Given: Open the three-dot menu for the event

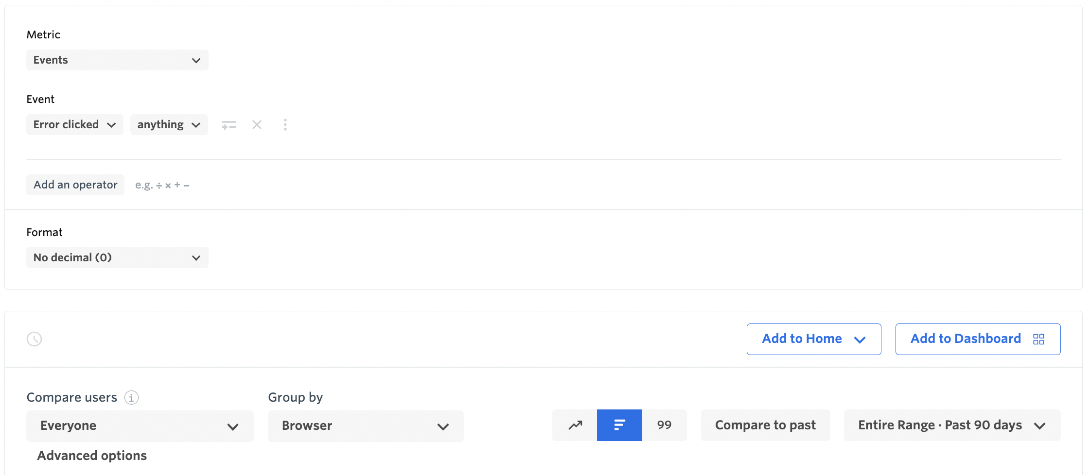Looking at the screenshot, I should (x=285, y=125).
